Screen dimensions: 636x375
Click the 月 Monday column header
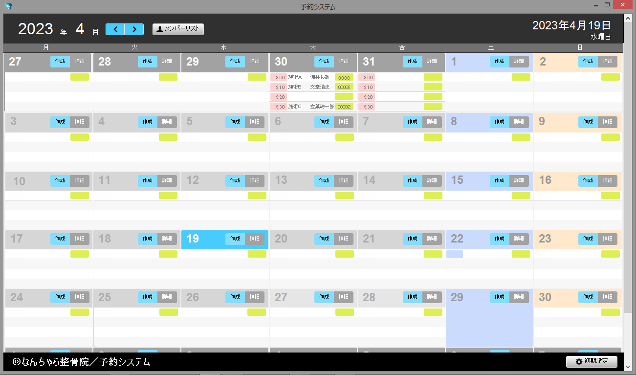click(46, 47)
